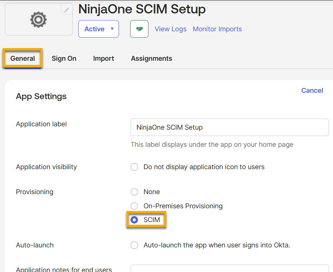This screenshot has height=272, width=333.
Task: Go to the Assignments tab
Action: 151,58
